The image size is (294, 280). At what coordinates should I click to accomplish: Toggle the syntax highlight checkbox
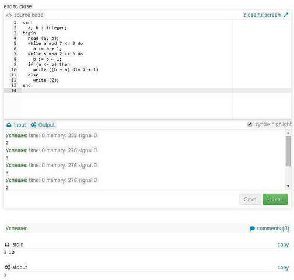[x=250, y=124]
